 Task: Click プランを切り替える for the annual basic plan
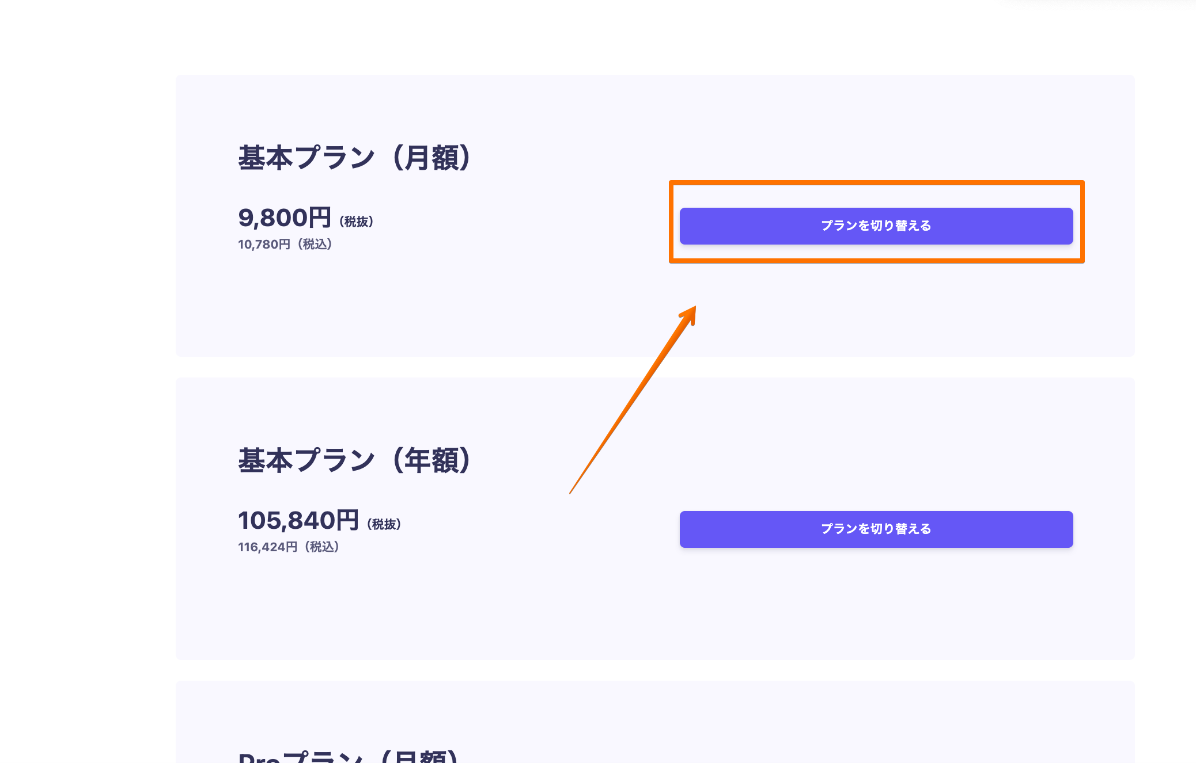pos(876,529)
